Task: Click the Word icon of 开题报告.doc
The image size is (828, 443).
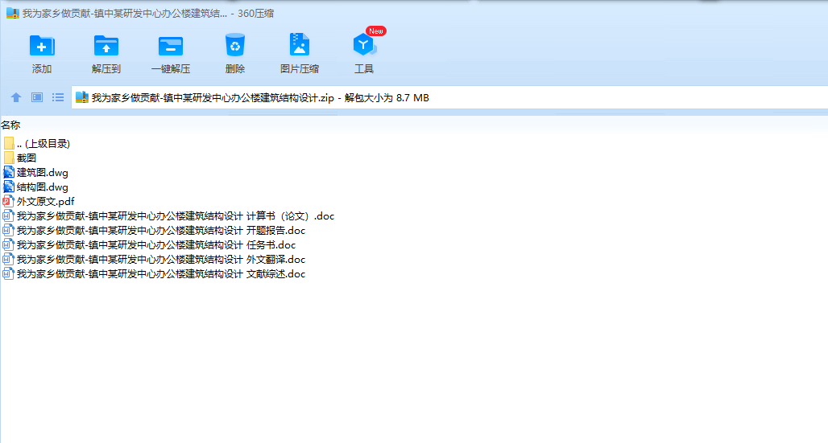Action: (x=8, y=231)
